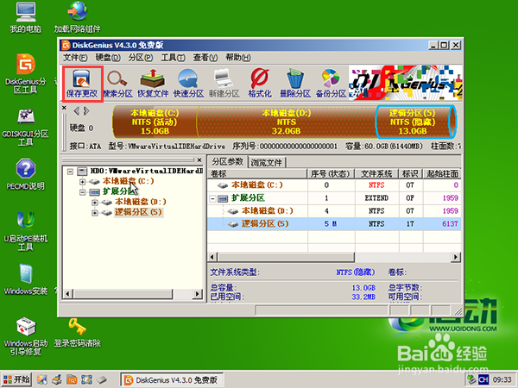Open the 查看(V) menu

pos(205,58)
